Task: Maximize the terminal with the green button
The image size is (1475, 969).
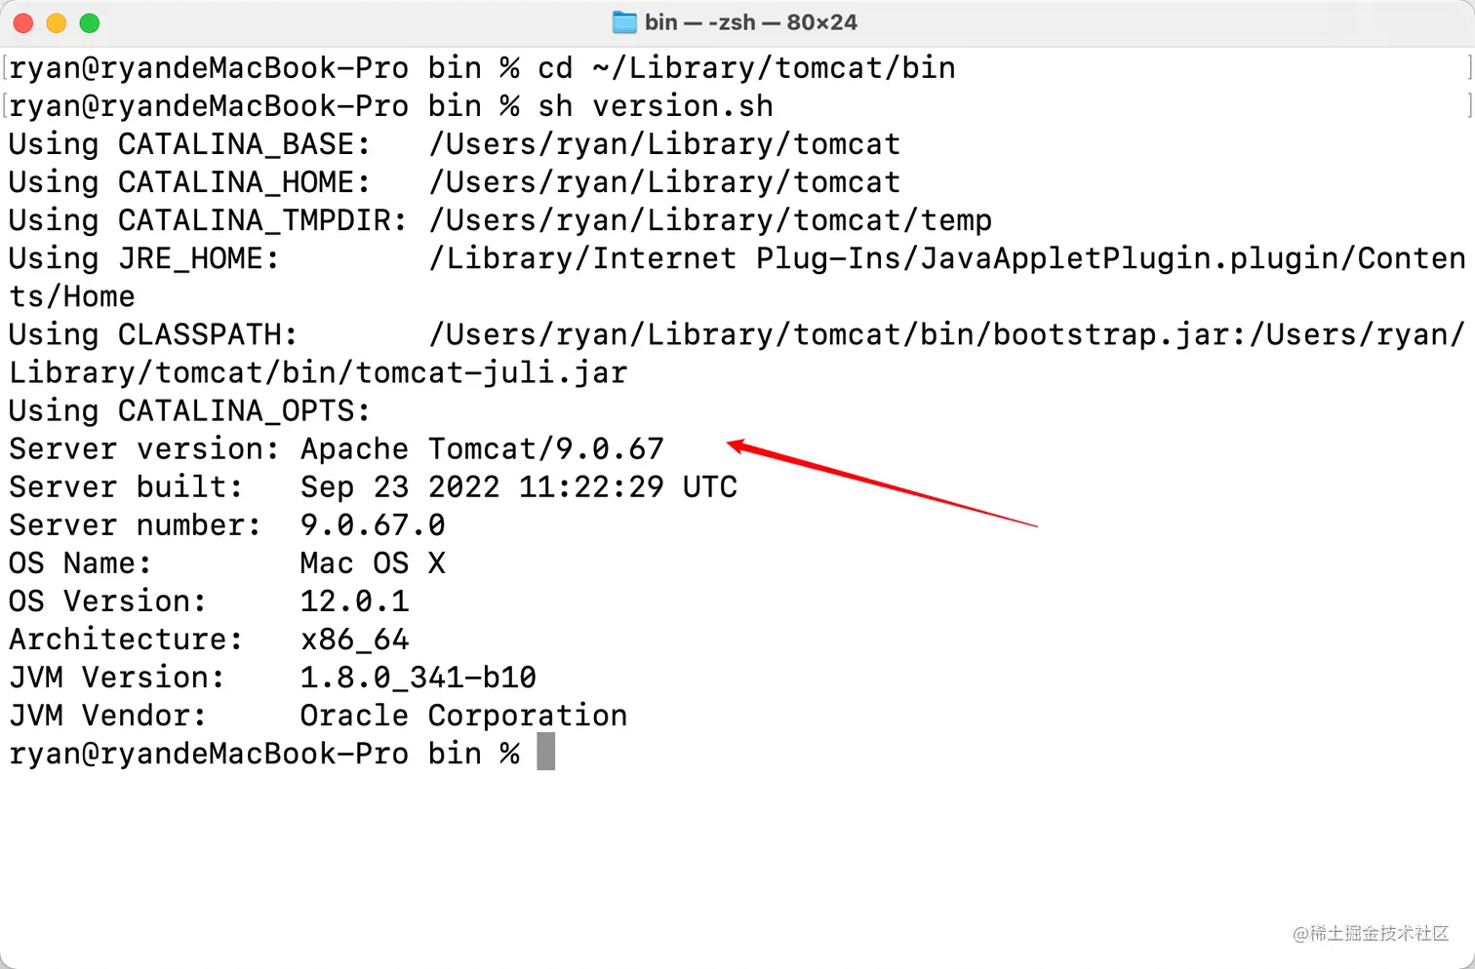Action: click(90, 22)
